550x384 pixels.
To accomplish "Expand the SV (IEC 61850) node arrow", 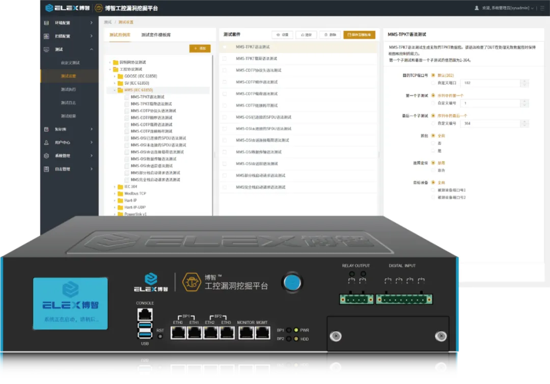I will (115, 83).
